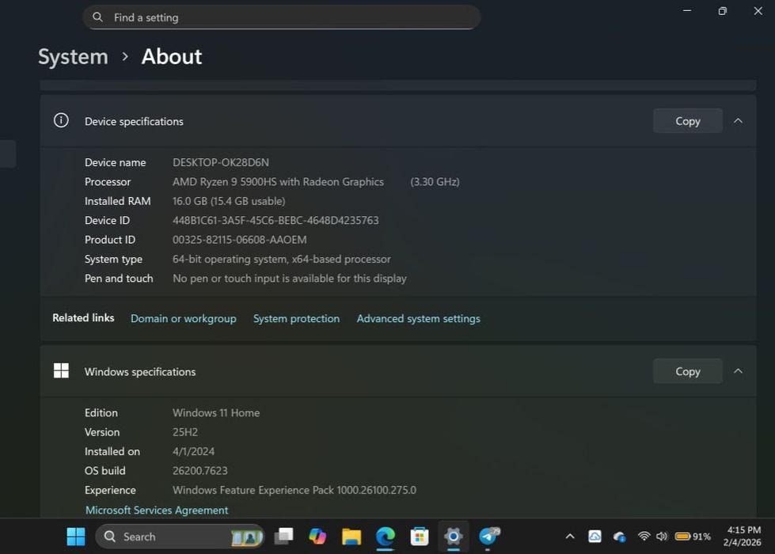Show hidden system tray icons
This screenshot has height=554, width=775.
(x=570, y=537)
